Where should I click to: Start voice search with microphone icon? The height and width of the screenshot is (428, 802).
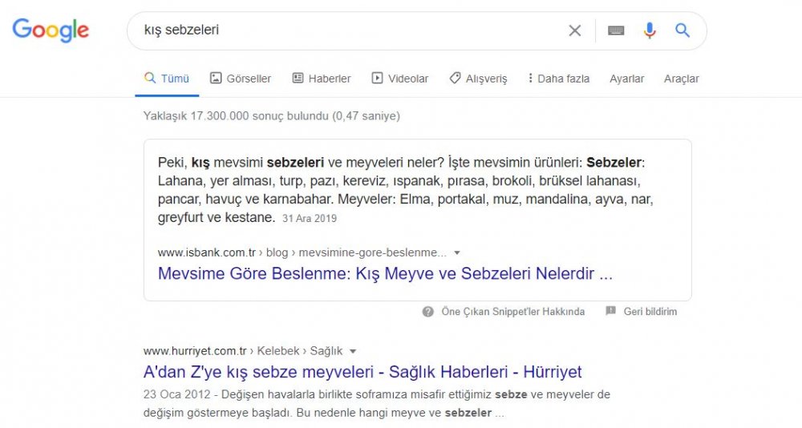[x=650, y=30]
